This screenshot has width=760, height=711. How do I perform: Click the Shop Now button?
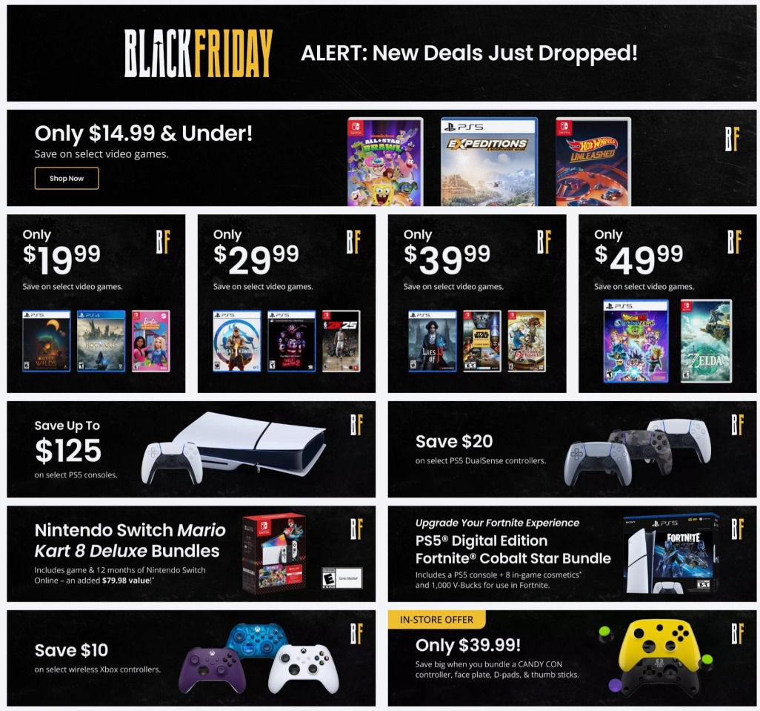tap(66, 178)
